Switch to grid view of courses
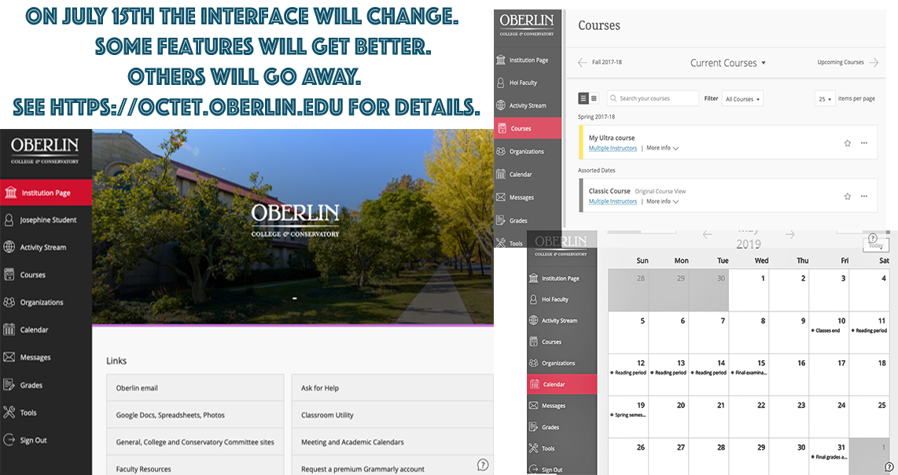 click(x=594, y=98)
